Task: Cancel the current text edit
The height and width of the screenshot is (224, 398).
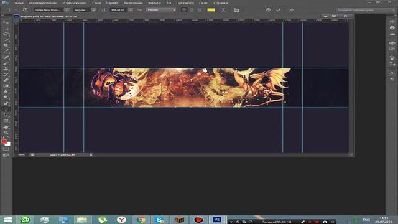Action: [x=268, y=10]
